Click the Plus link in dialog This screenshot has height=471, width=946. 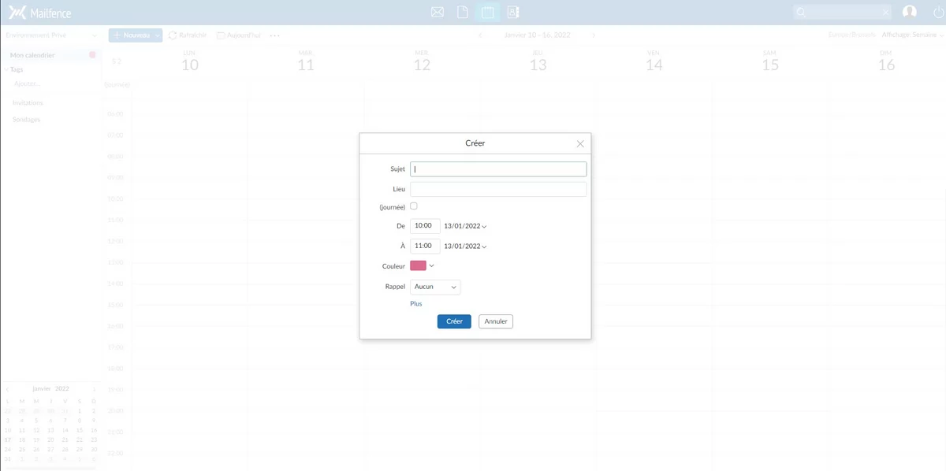tap(416, 304)
